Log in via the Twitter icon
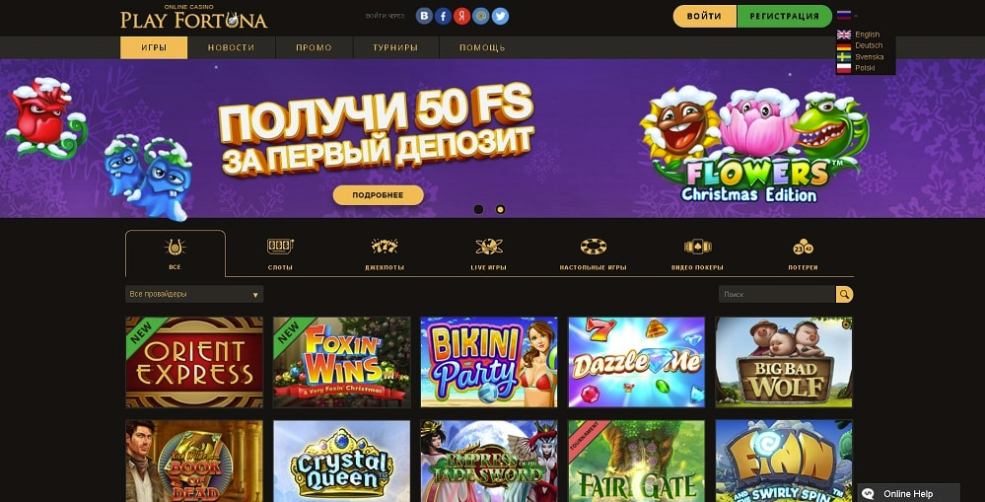The image size is (985, 502). (500, 17)
